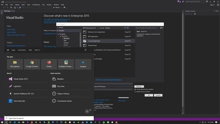220x124 pixels.
Task: Open the Firefox top app tile
Action: [x=49, y=64]
